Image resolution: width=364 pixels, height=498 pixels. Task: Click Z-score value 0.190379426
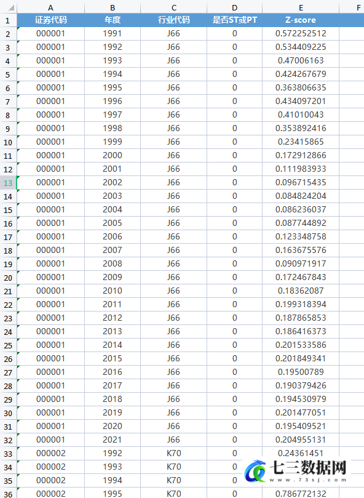click(301, 385)
